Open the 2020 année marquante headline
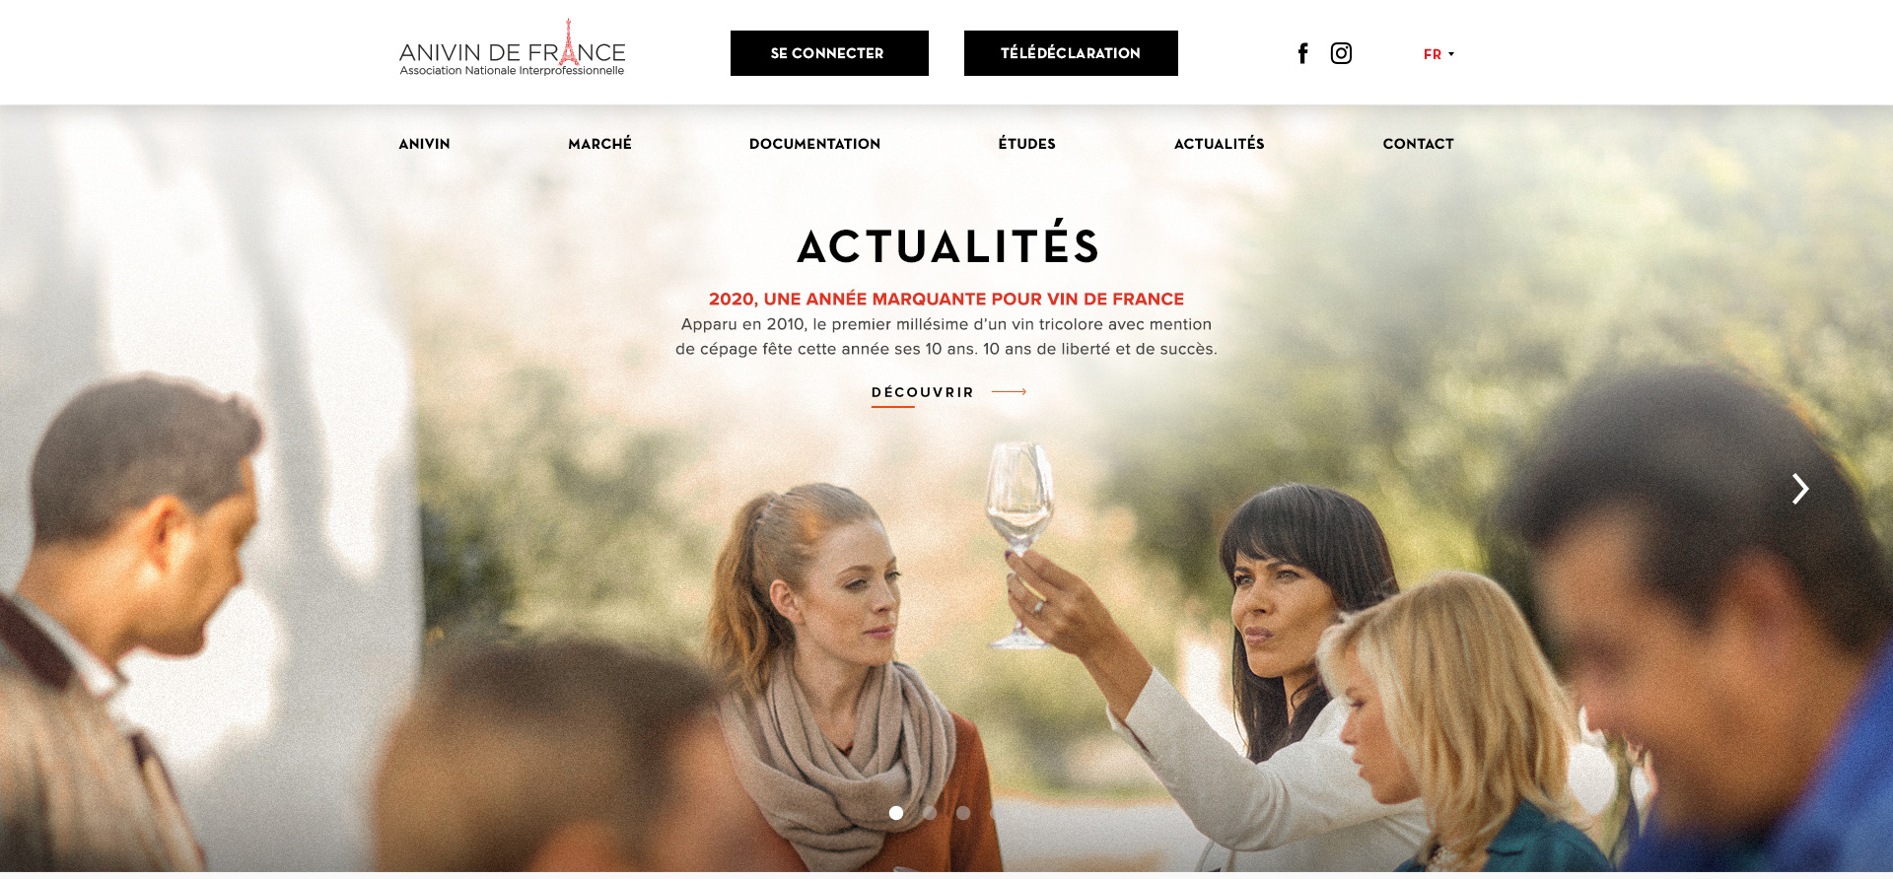 [946, 299]
